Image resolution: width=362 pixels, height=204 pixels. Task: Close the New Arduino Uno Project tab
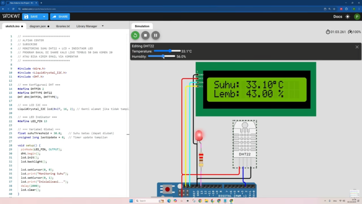(x=36, y=3)
